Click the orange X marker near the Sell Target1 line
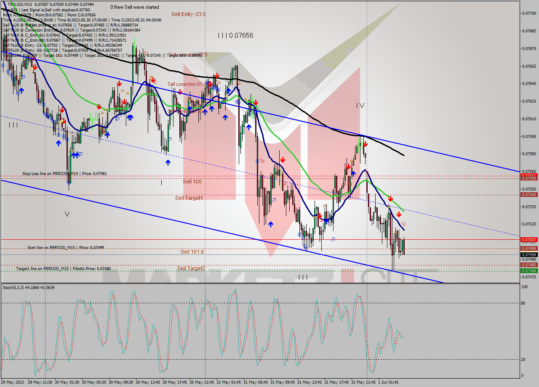539x387 pixels. (325, 205)
